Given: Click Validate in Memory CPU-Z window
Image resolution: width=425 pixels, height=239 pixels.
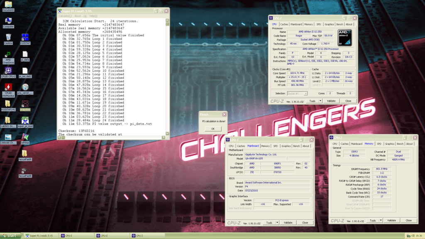Looking at the screenshot, I should point(391,221).
